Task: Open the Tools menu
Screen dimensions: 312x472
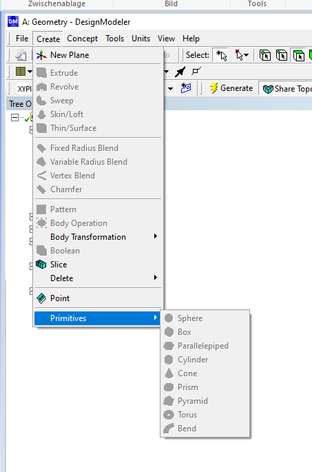Action: (x=114, y=39)
